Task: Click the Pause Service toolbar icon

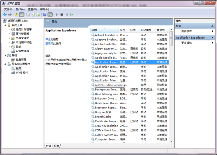Action: pos(67,15)
